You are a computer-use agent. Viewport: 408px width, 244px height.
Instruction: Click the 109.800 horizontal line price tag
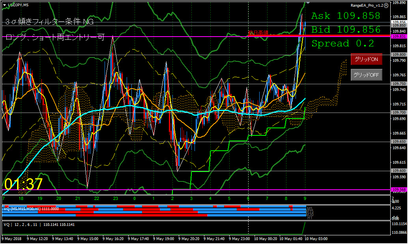(399, 55)
